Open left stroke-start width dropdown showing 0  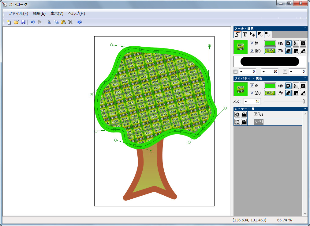pos(241,72)
